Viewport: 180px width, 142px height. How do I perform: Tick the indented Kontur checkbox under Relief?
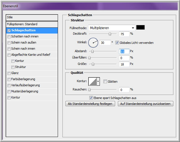pyautogui.click(x=13, y=61)
